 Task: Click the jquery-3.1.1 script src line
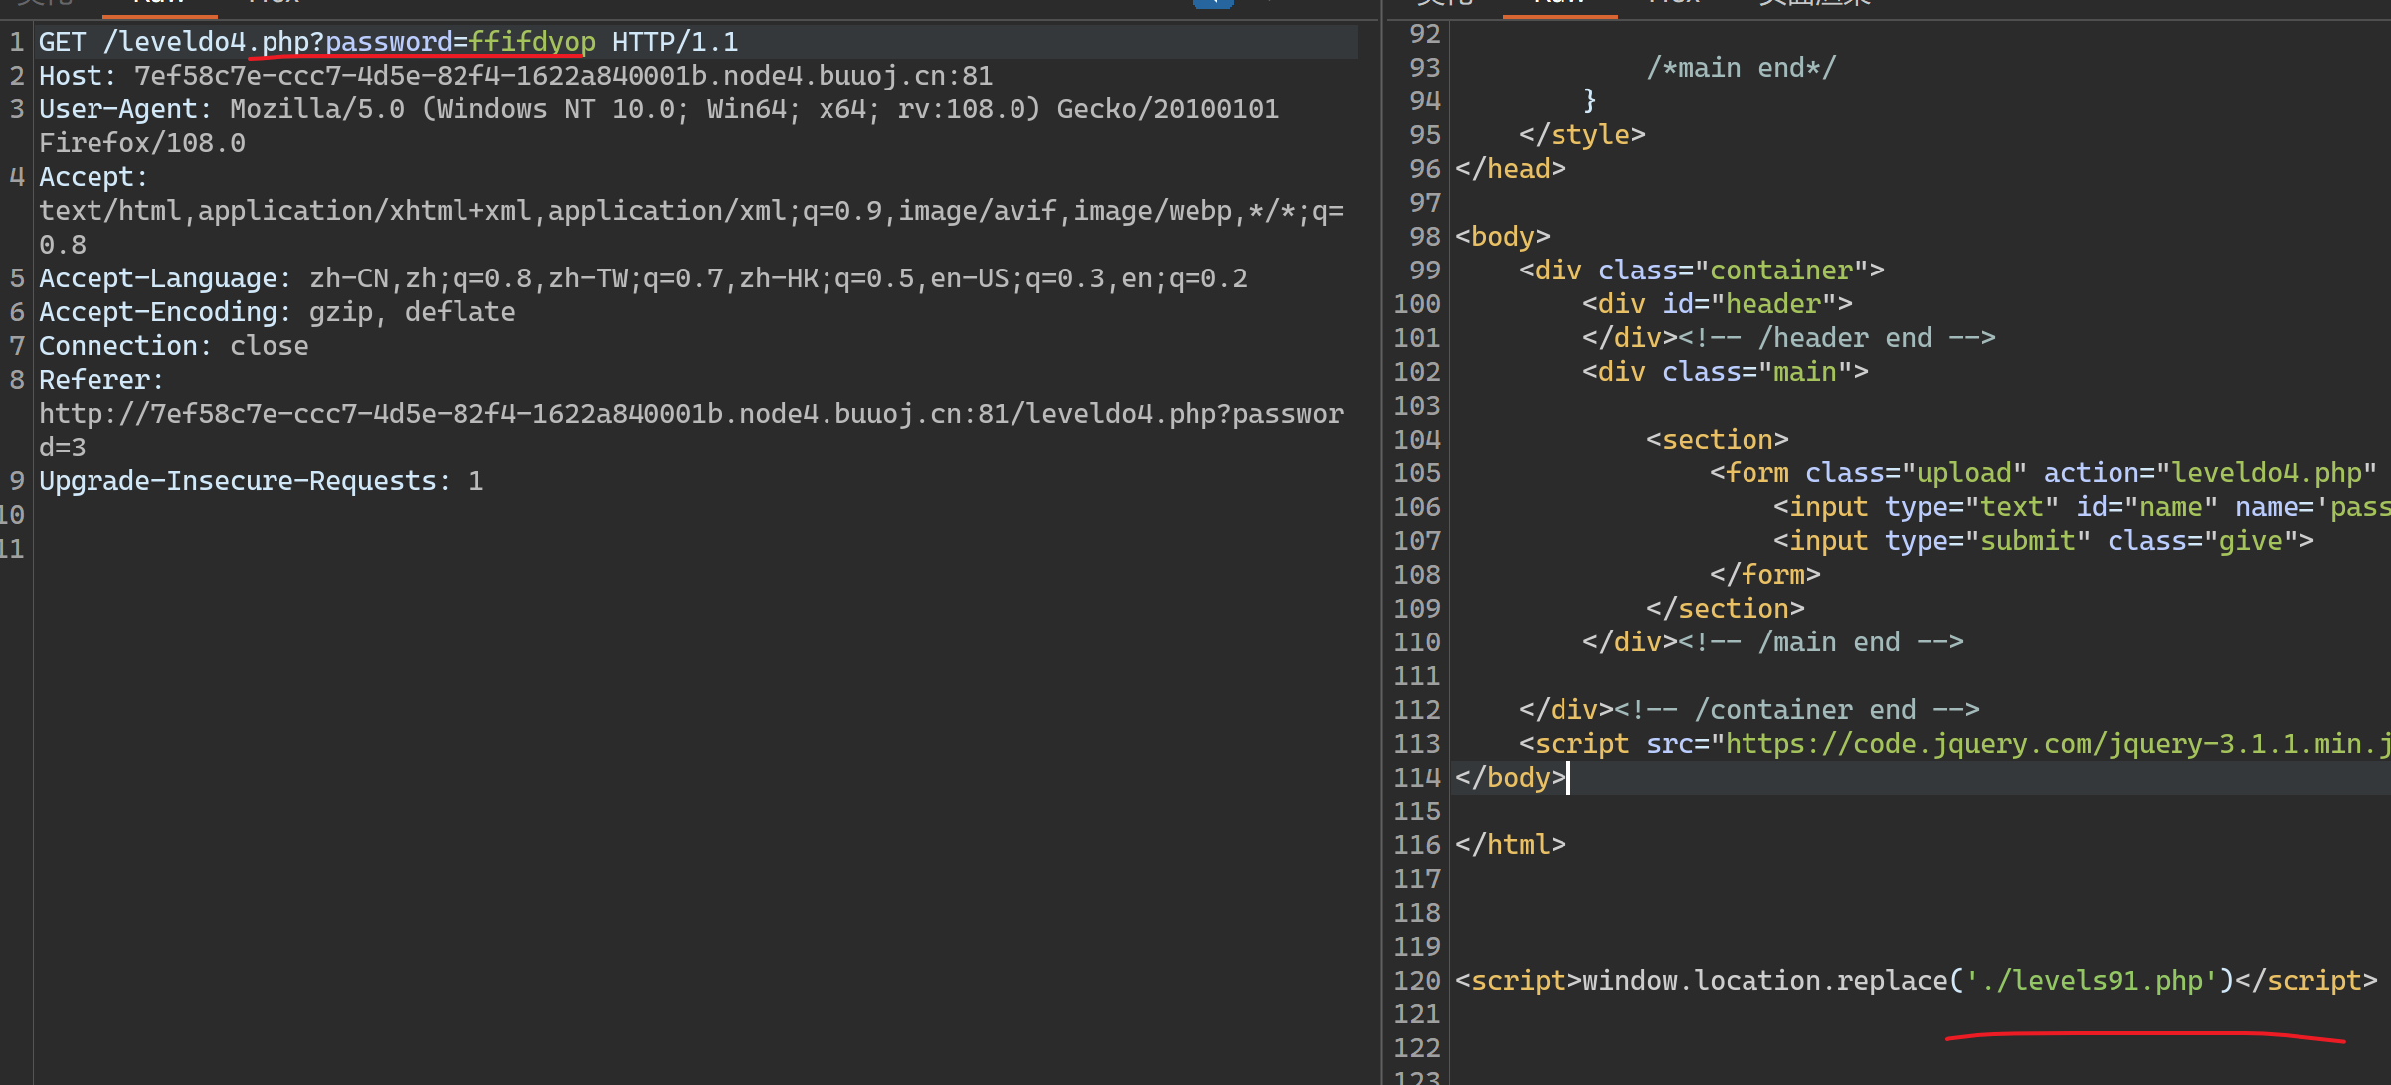point(1954,744)
